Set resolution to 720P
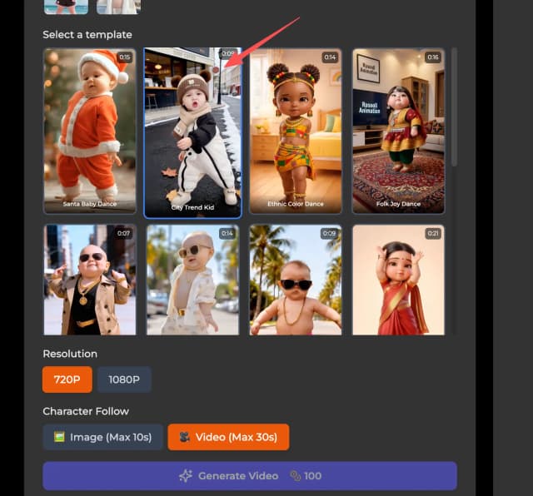533x496 pixels. coord(67,379)
